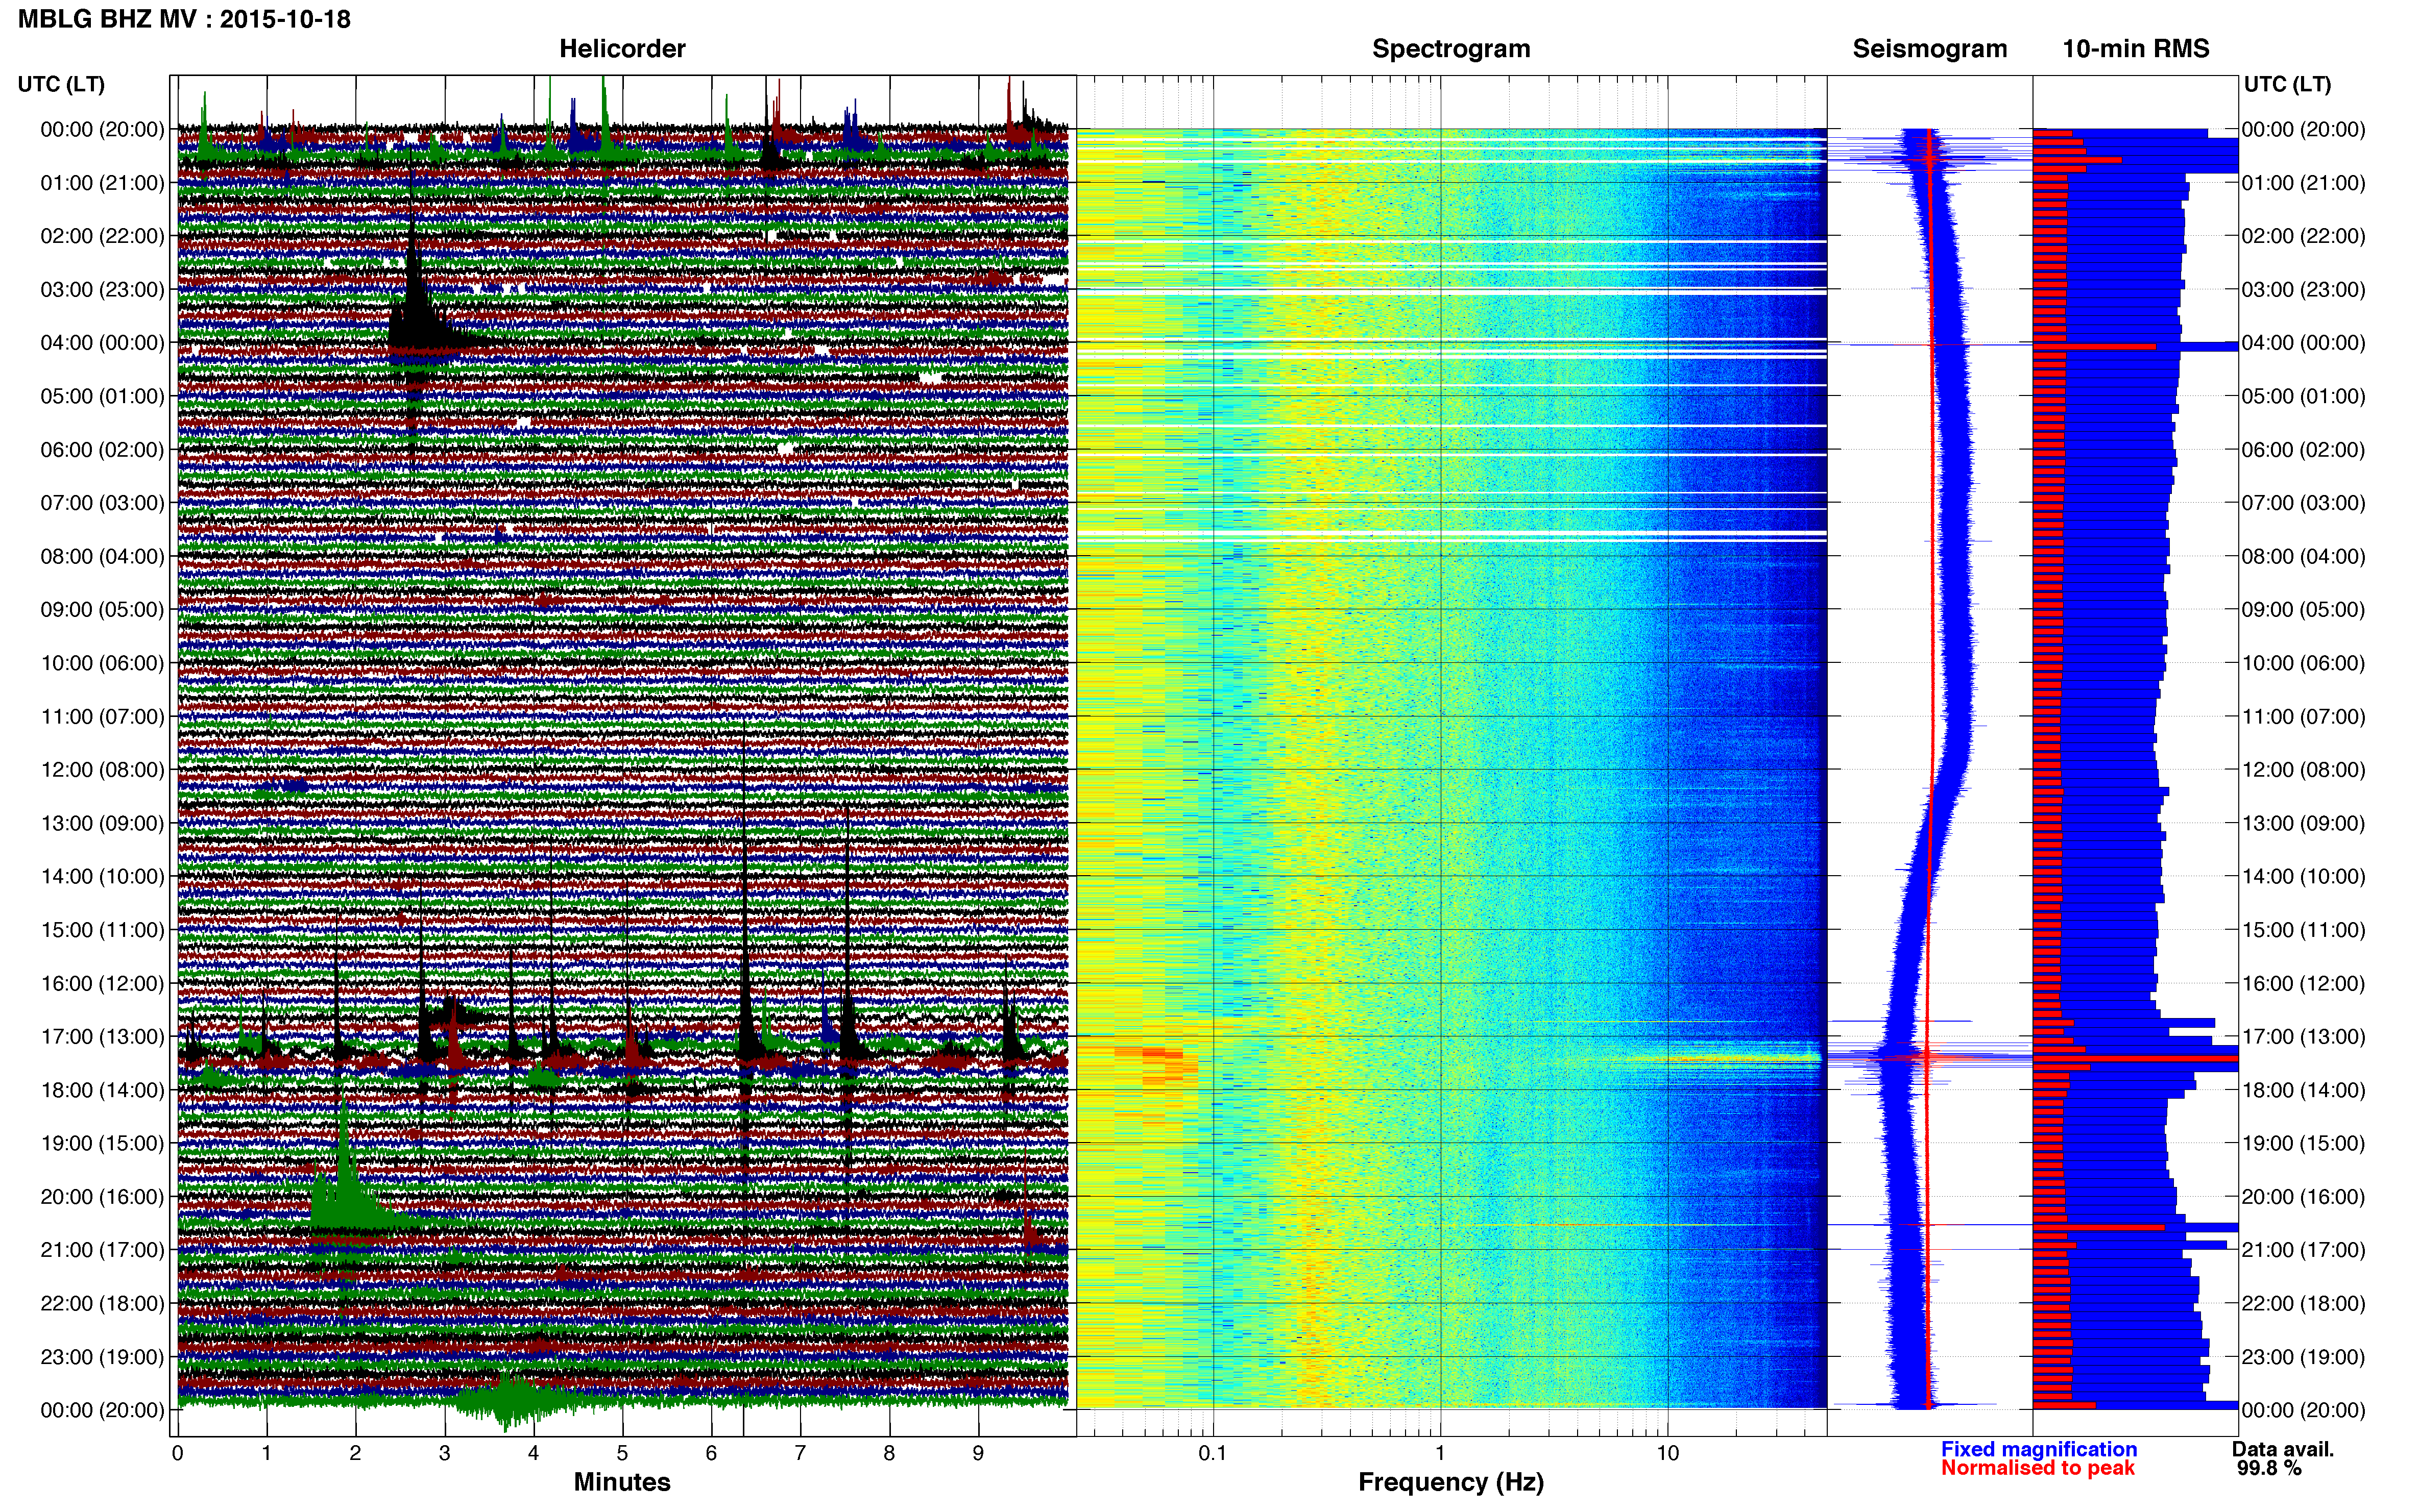Image resolution: width=2420 pixels, height=1512 pixels.
Task: Click "20:00 (16:00)" on the RMS time axis
Action: [2303, 1197]
